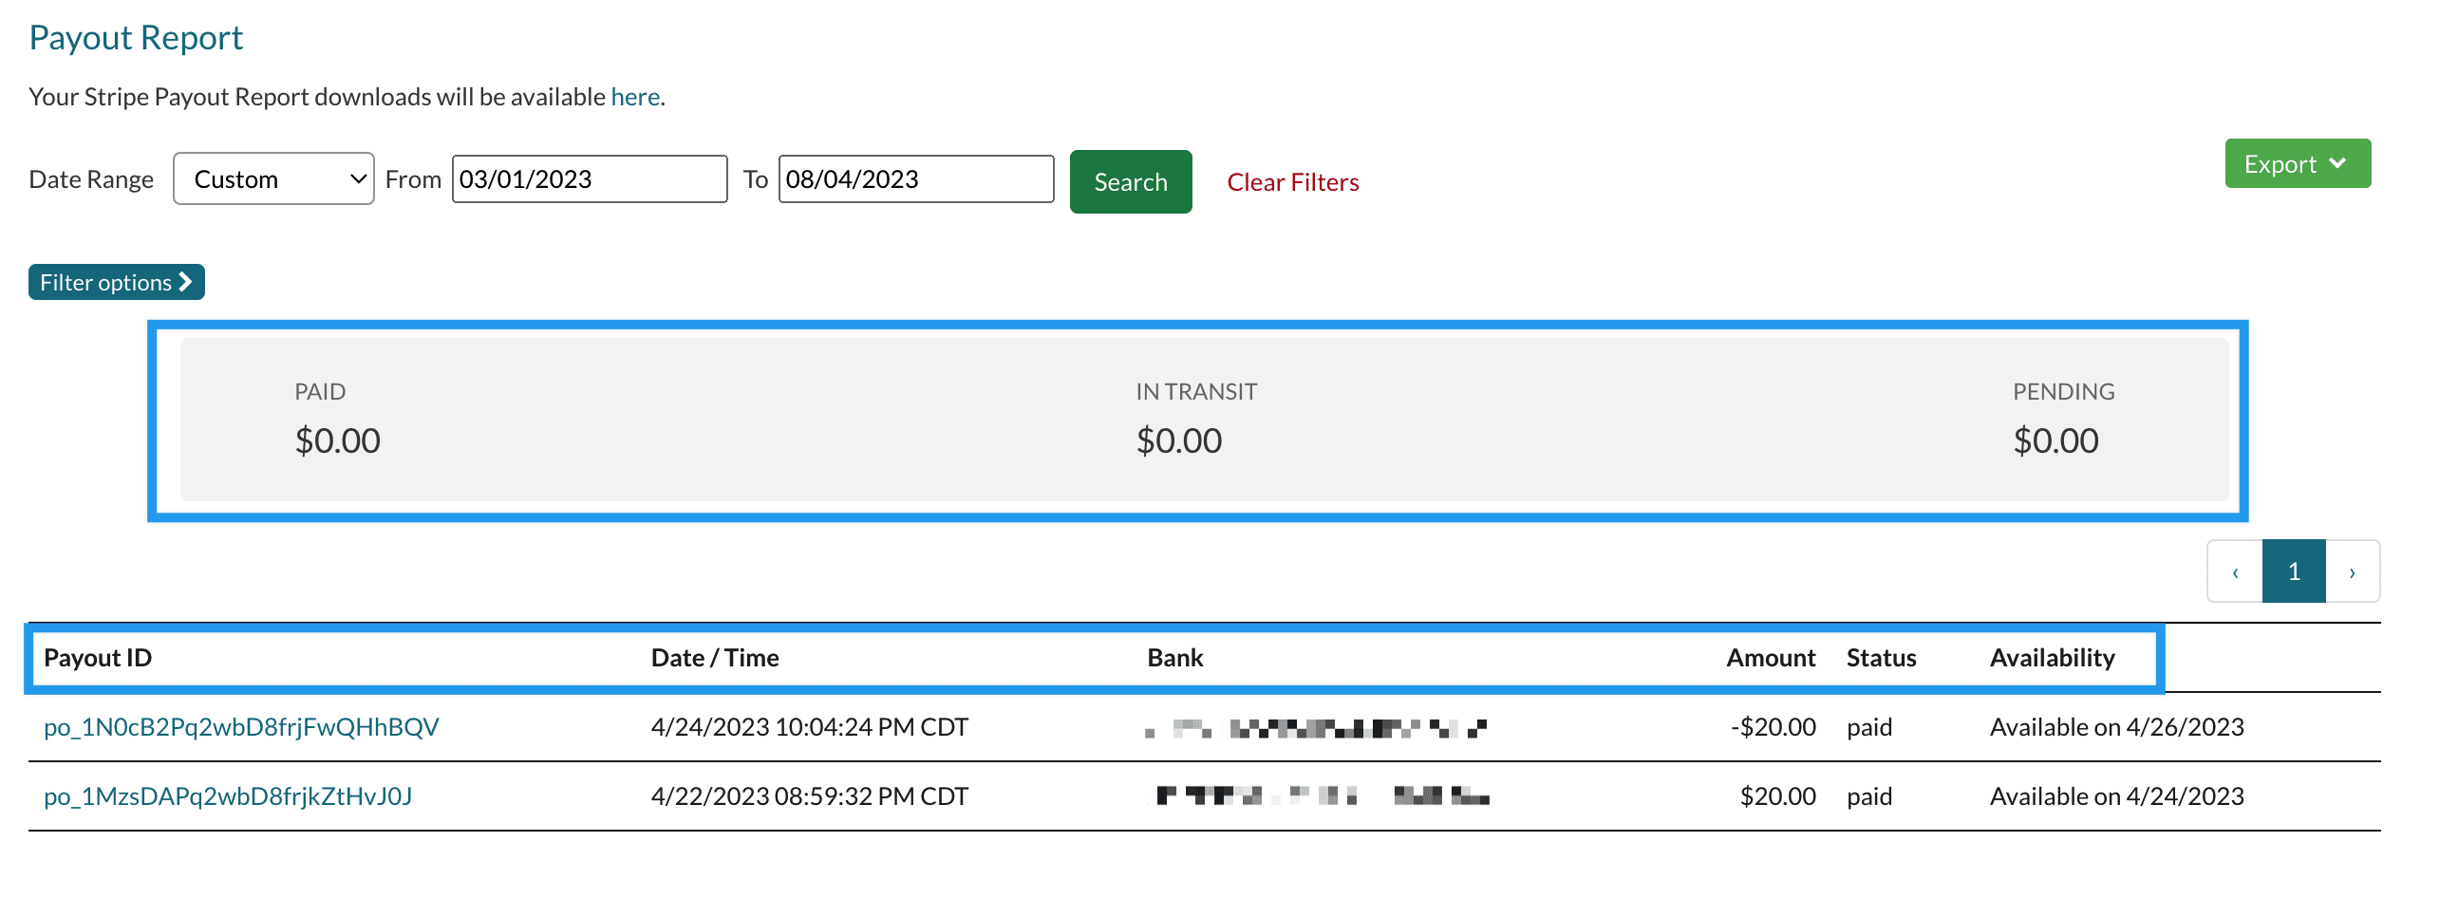
Task: Open payout po_1MzsDAPq2wbD8frjkZtHvJ0J
Action: pos(228,796)
